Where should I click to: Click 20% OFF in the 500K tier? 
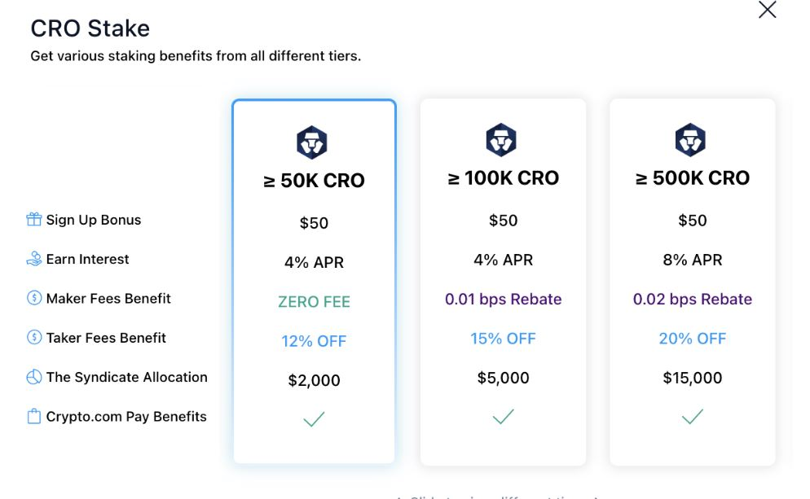pos(692,339)
